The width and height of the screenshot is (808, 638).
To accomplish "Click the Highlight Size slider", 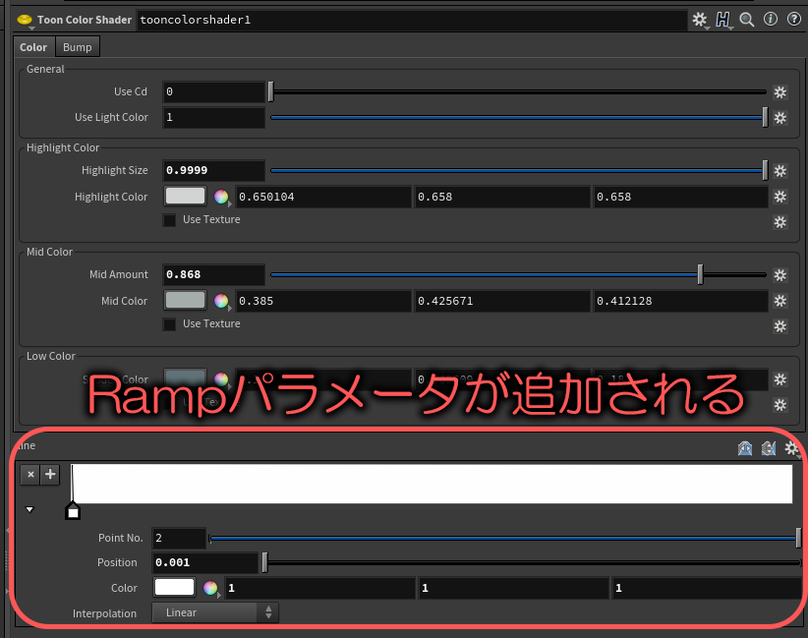I will 518,171.
